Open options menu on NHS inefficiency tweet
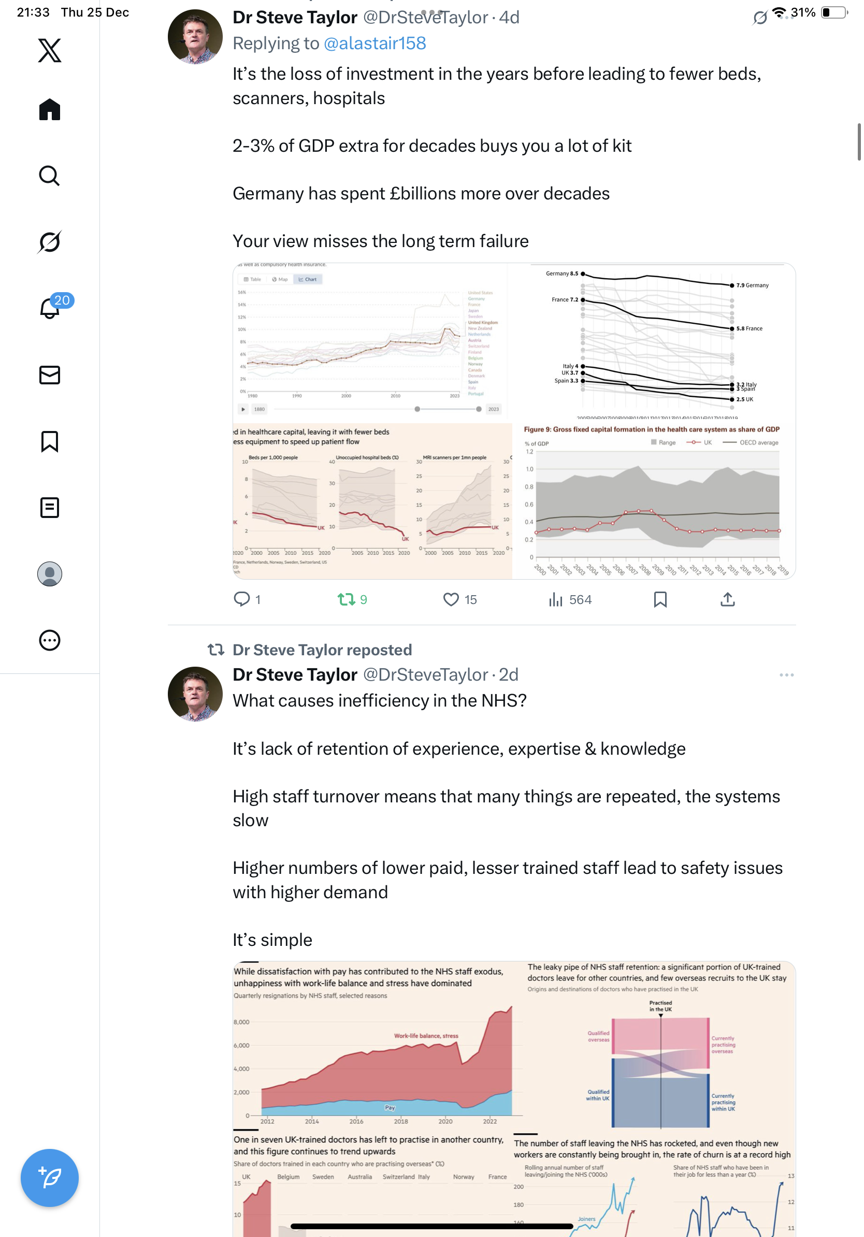This screenshot has height=1237, width=864. 786,674
